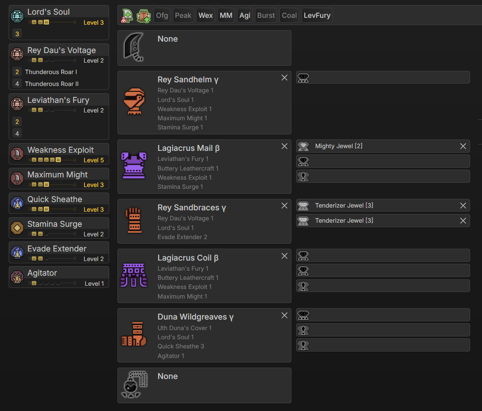Open the None weapon slot
The image size is (482, 411).
coord(204,48)
